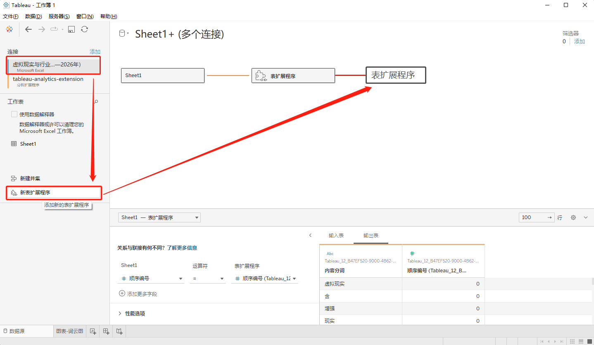Click the 新表扩展程序 label in sidebar
Screen dimensions: 594x345
(x=35, y=193)
